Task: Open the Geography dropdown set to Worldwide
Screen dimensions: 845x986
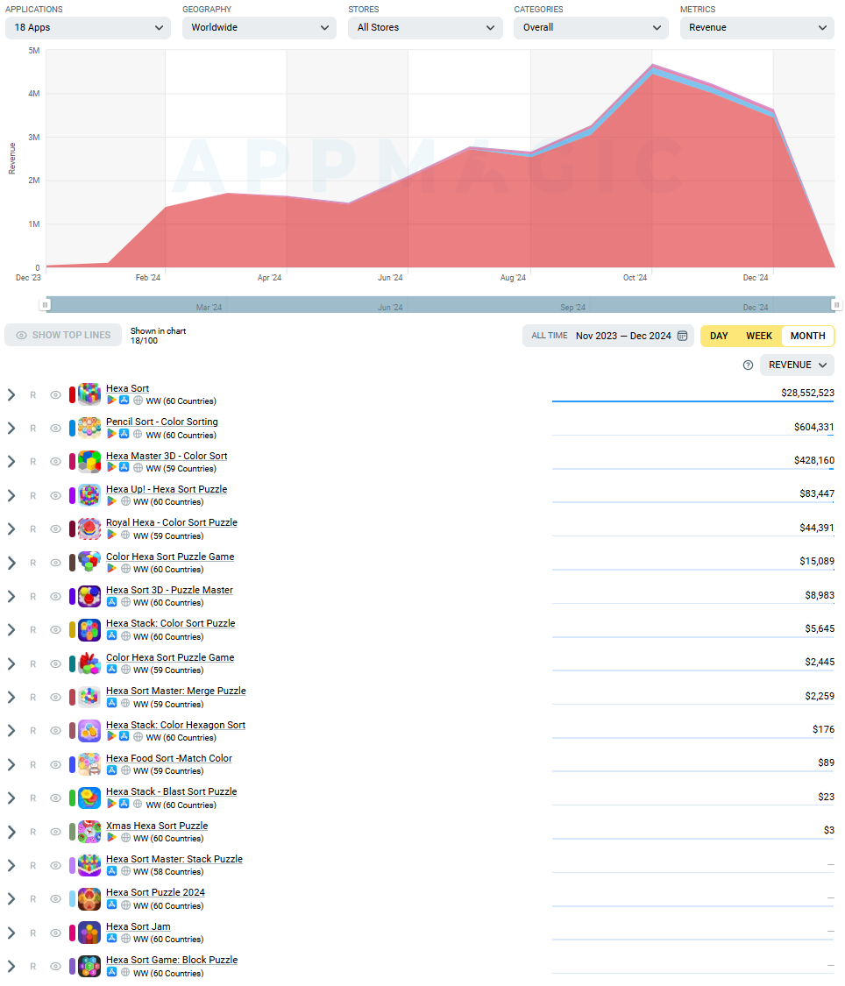Action: [259, 28]
